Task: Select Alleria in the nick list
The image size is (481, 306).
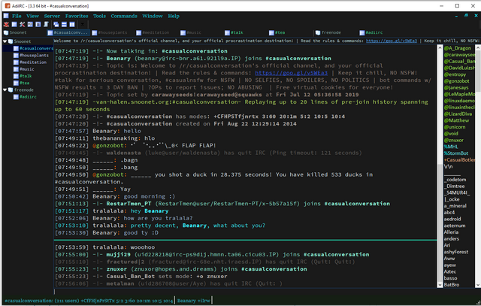Action: 451,232
